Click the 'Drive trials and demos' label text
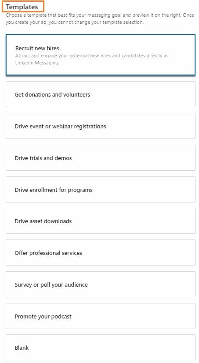Screen dimensions: 199x363 click(43, 158)
